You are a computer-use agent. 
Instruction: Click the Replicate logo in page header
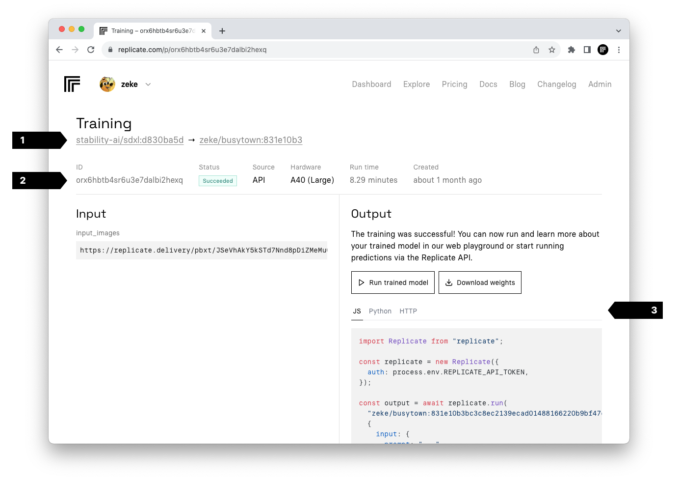click(72, 84)
